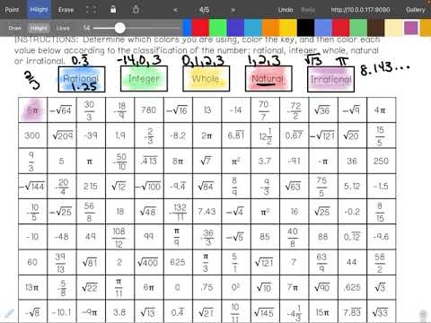The height and width of the screenshot is (323, 431).
Task: Click the page indicator 4/5
Action: click(x=204, y=10)
